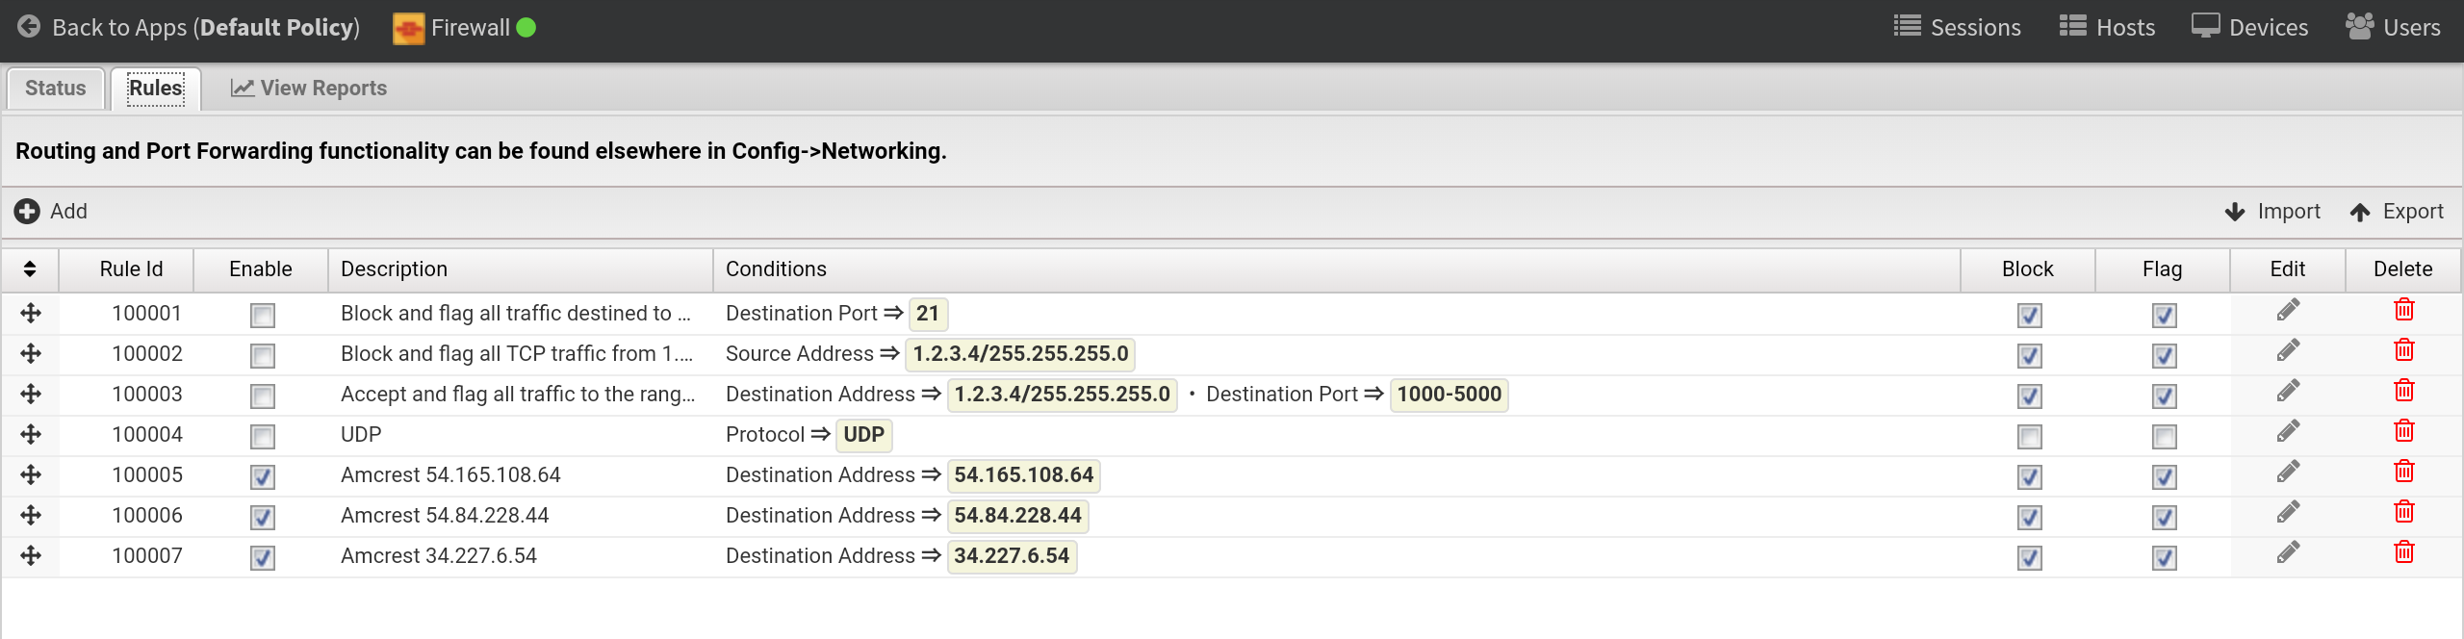This screenshot has width=2464, height=639.
Task: Switch to the Status tab
Action: click(x=56, y=89)
